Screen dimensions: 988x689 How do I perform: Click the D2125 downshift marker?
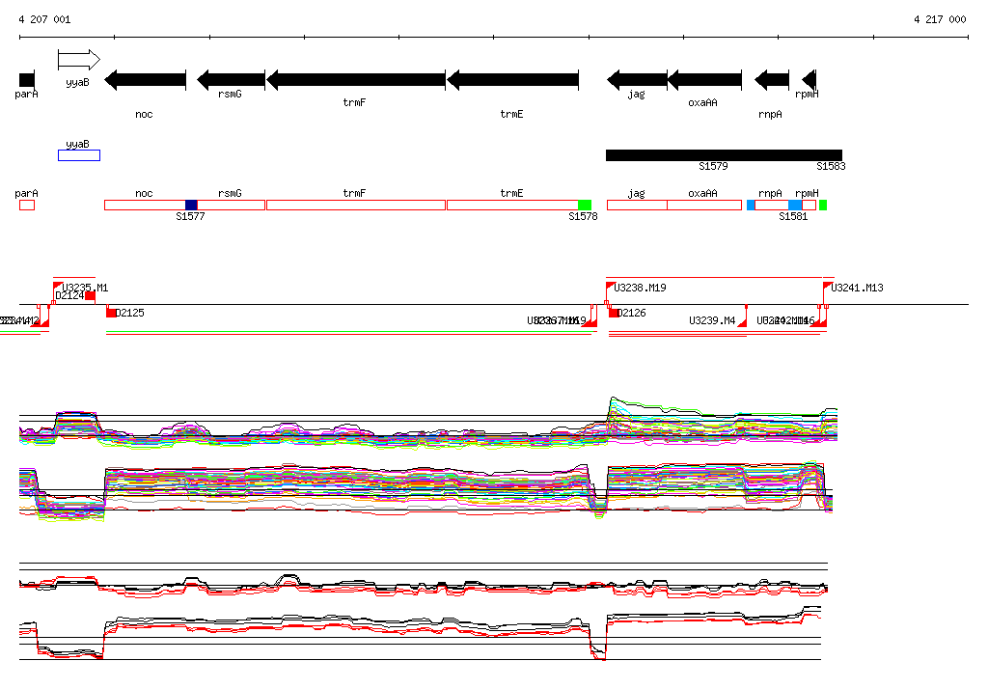click(111, 313)
